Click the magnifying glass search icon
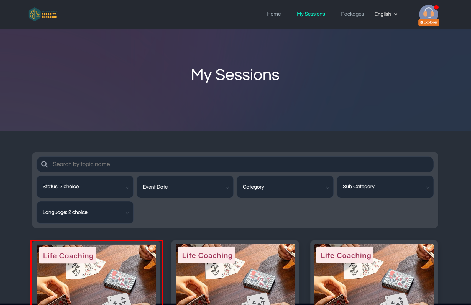 pyautogui.click(x=45, y=164)
